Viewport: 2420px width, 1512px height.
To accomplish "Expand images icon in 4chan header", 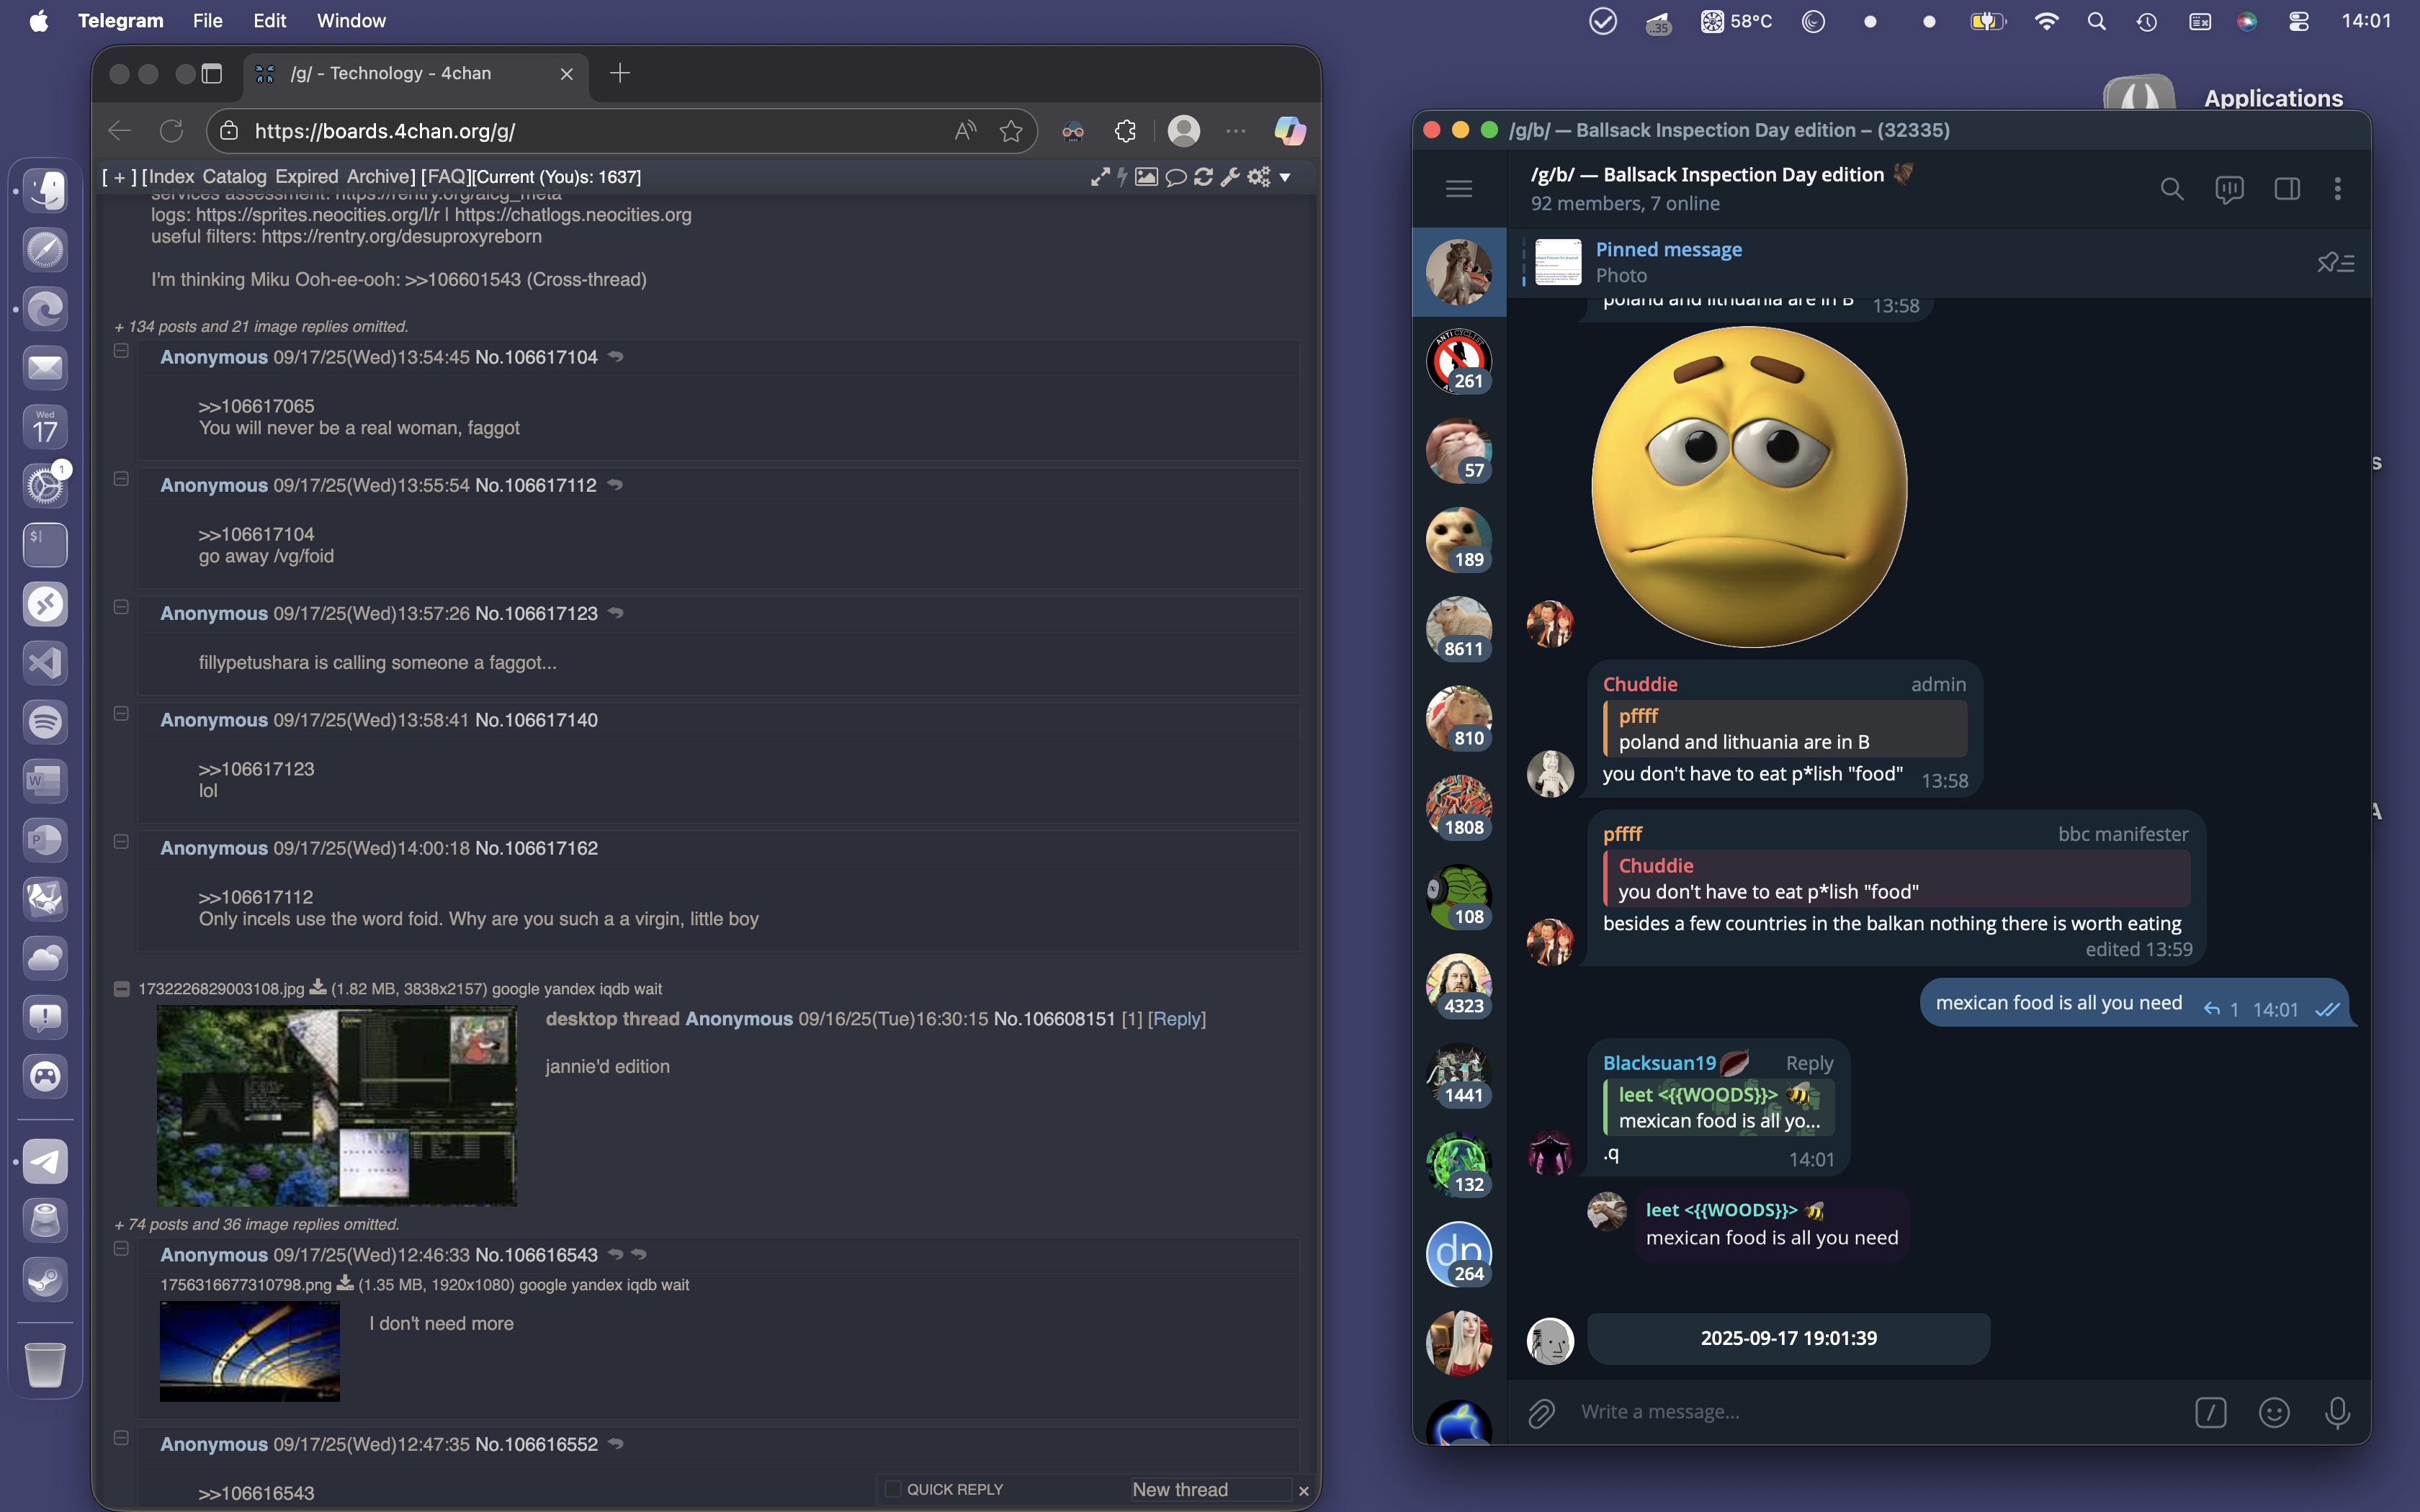I will (x=1100, y=177).
